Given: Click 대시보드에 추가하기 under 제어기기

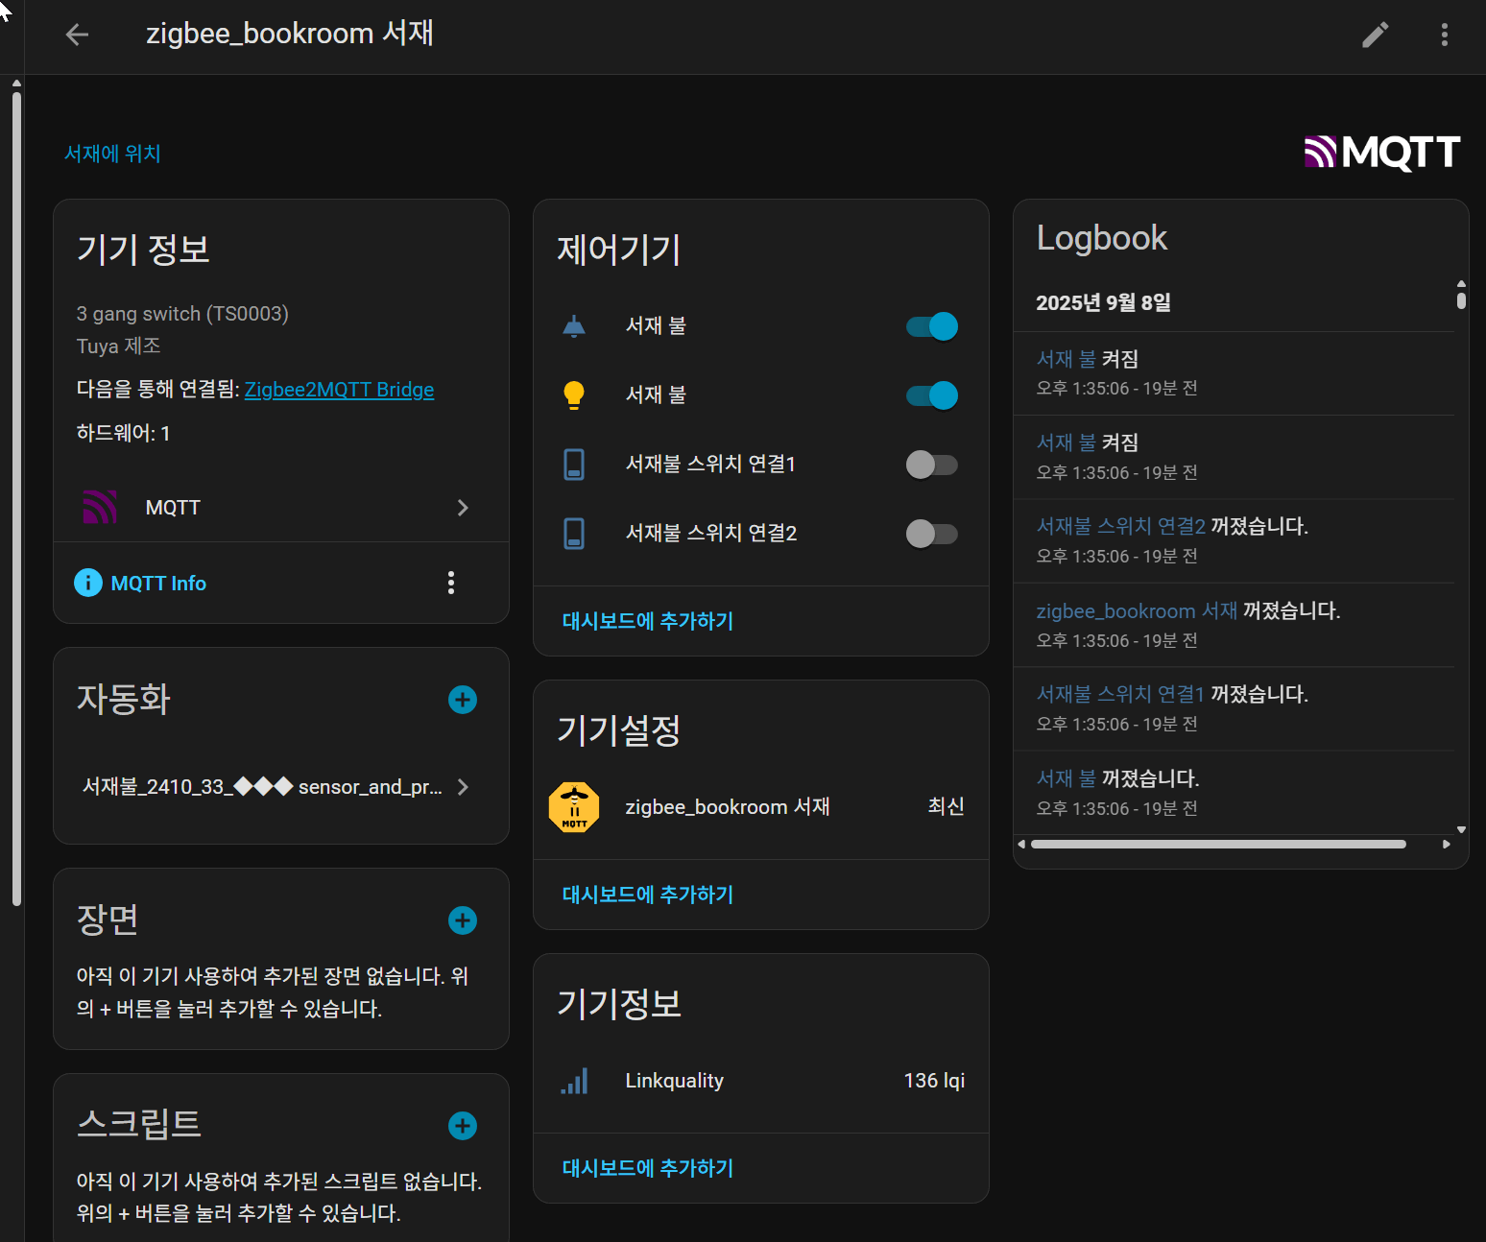Looking at the screenshot, I should tap(648, 621).
